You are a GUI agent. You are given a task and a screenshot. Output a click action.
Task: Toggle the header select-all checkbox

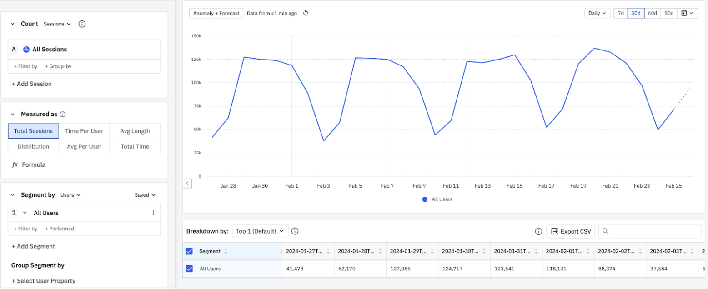coord(190,251)
